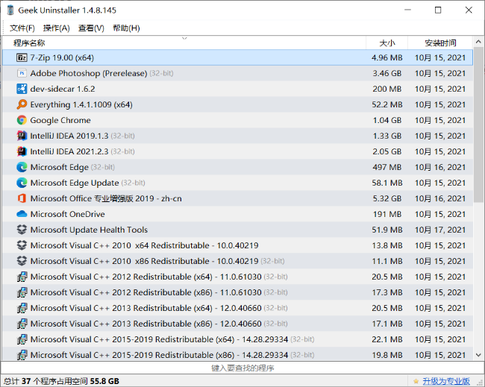Screen dimensions: 485x387
Task: Select the dev-sidecar 1.6.2 icon
Action: (x=22, y=89)
